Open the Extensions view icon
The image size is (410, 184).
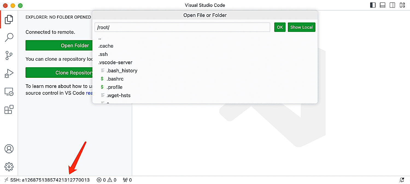(x=9, y=110)
